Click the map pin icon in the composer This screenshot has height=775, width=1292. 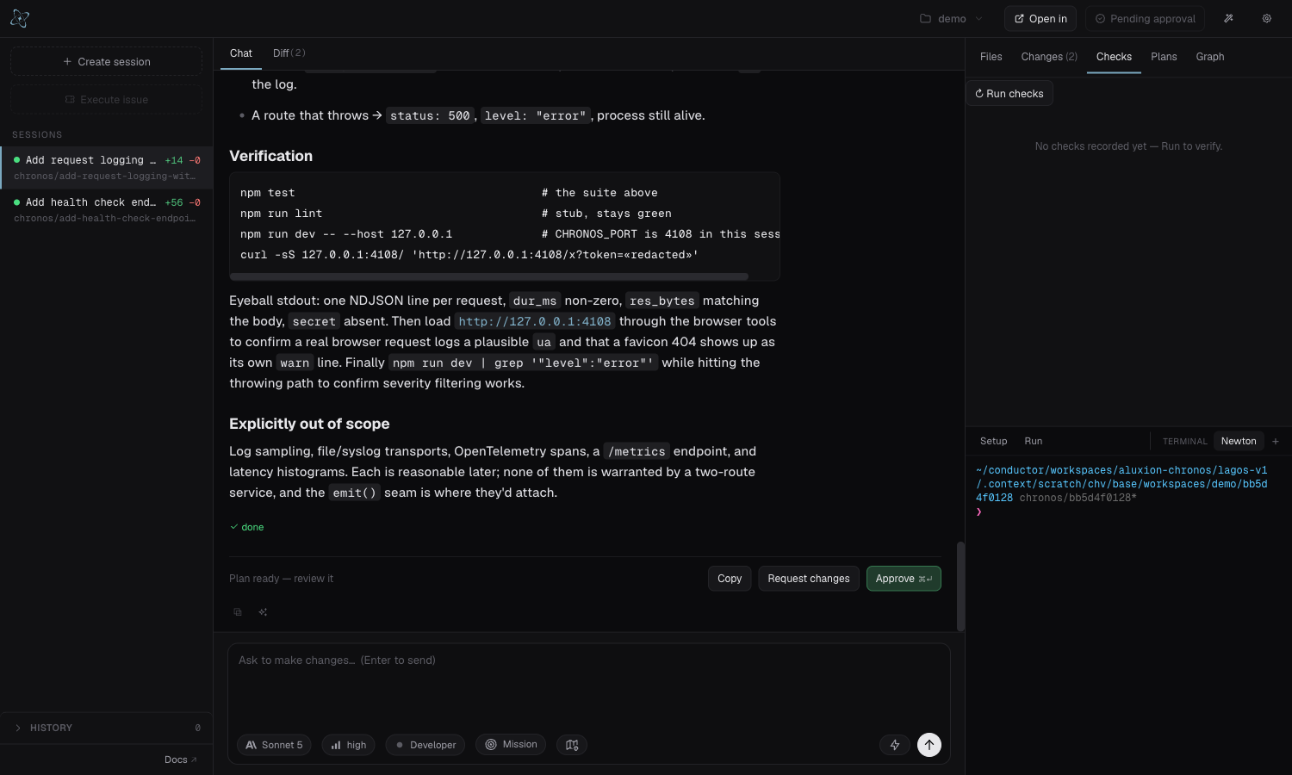coord(572,745)
